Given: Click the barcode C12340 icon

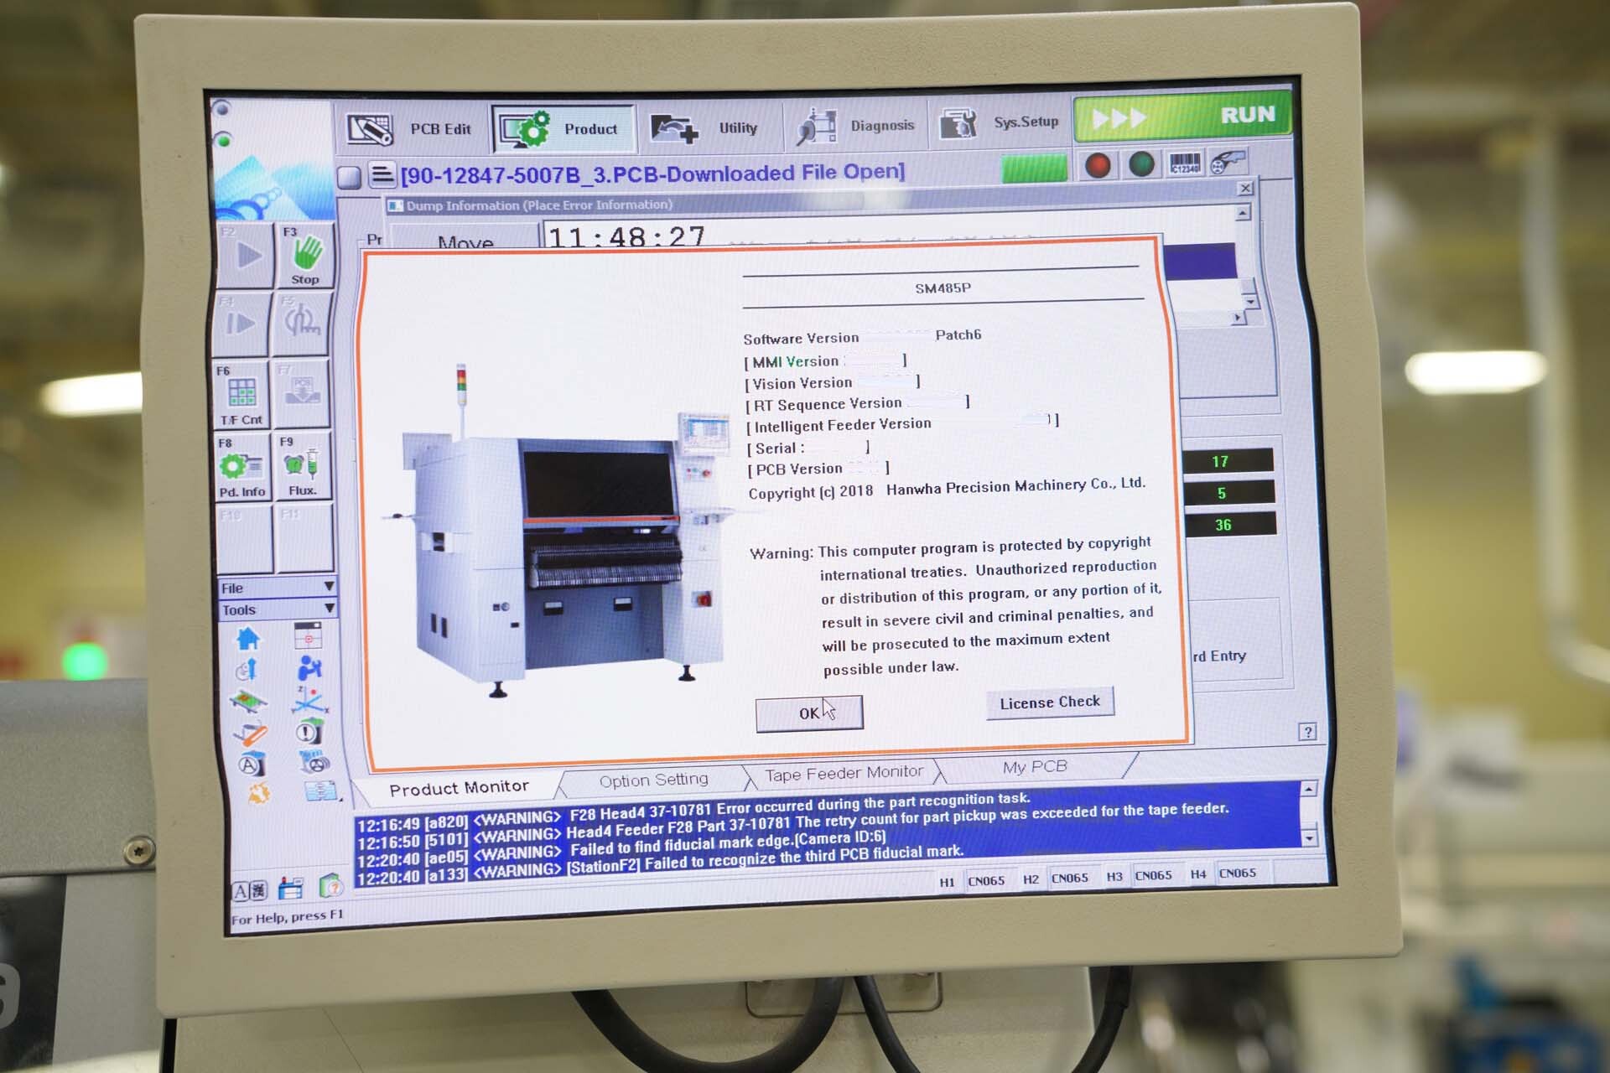Looking at the screenshot, I should tap(1184, 163).
